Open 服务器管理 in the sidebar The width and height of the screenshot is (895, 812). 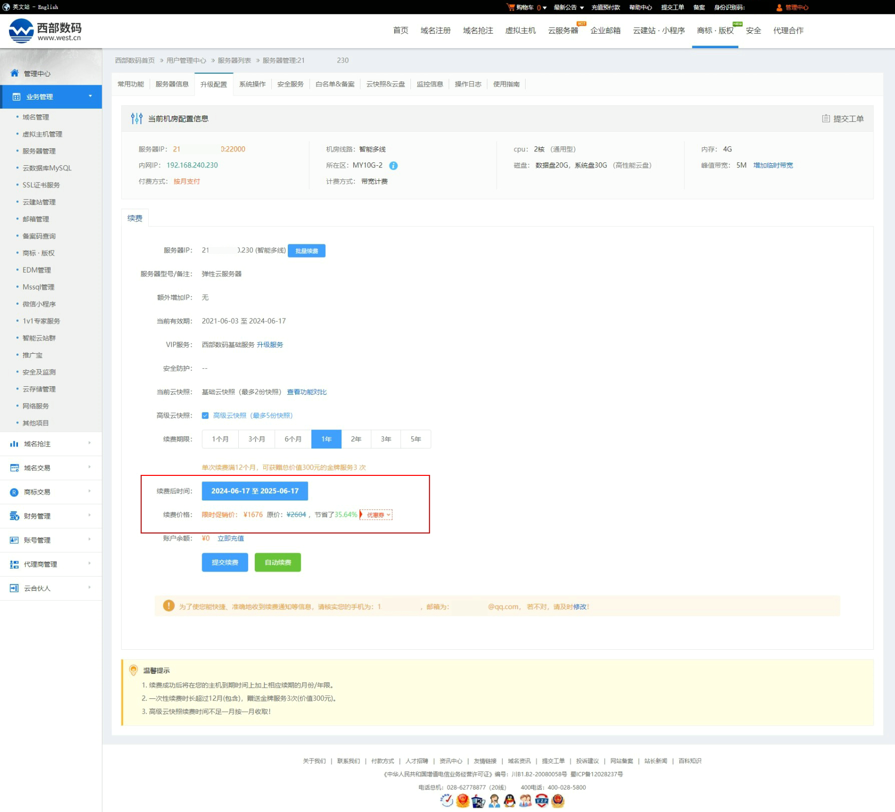39,151
